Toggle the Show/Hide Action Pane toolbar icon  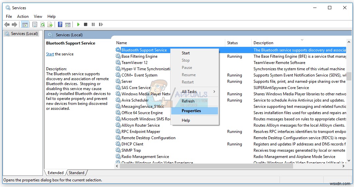(x=68, y=24)
